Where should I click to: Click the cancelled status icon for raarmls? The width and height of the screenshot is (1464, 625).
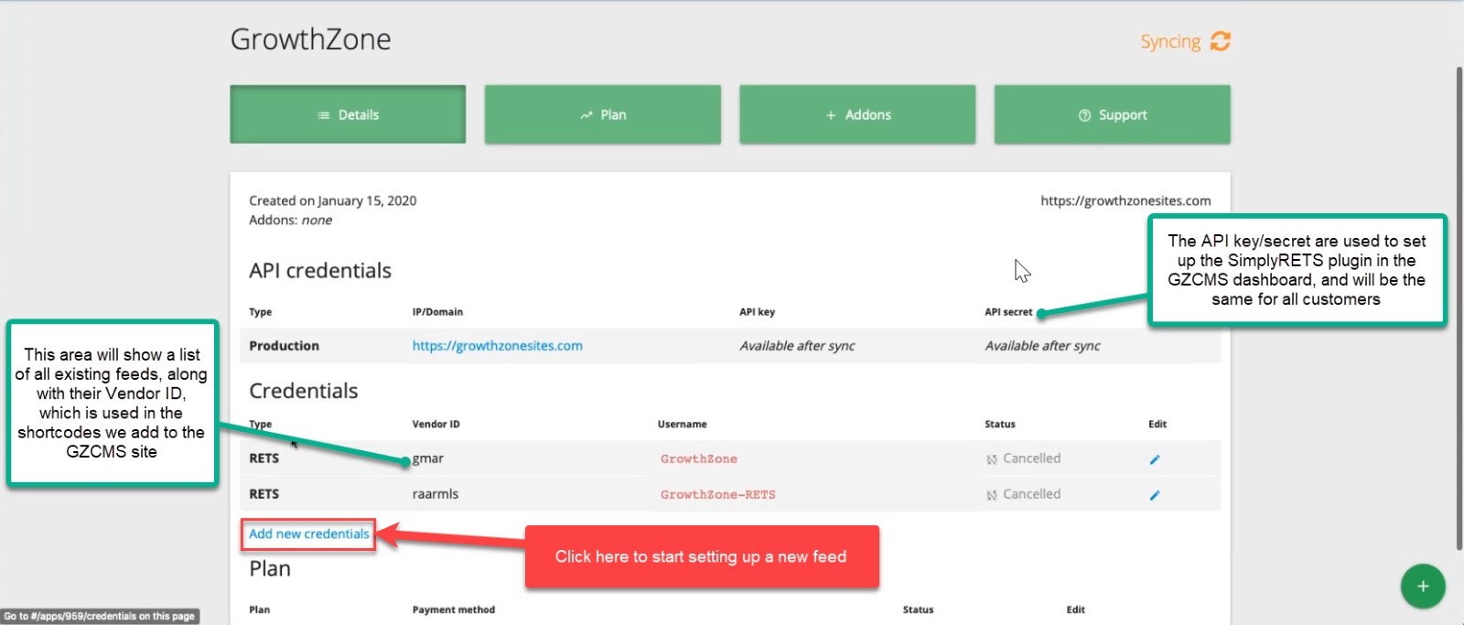pos(992,495)
